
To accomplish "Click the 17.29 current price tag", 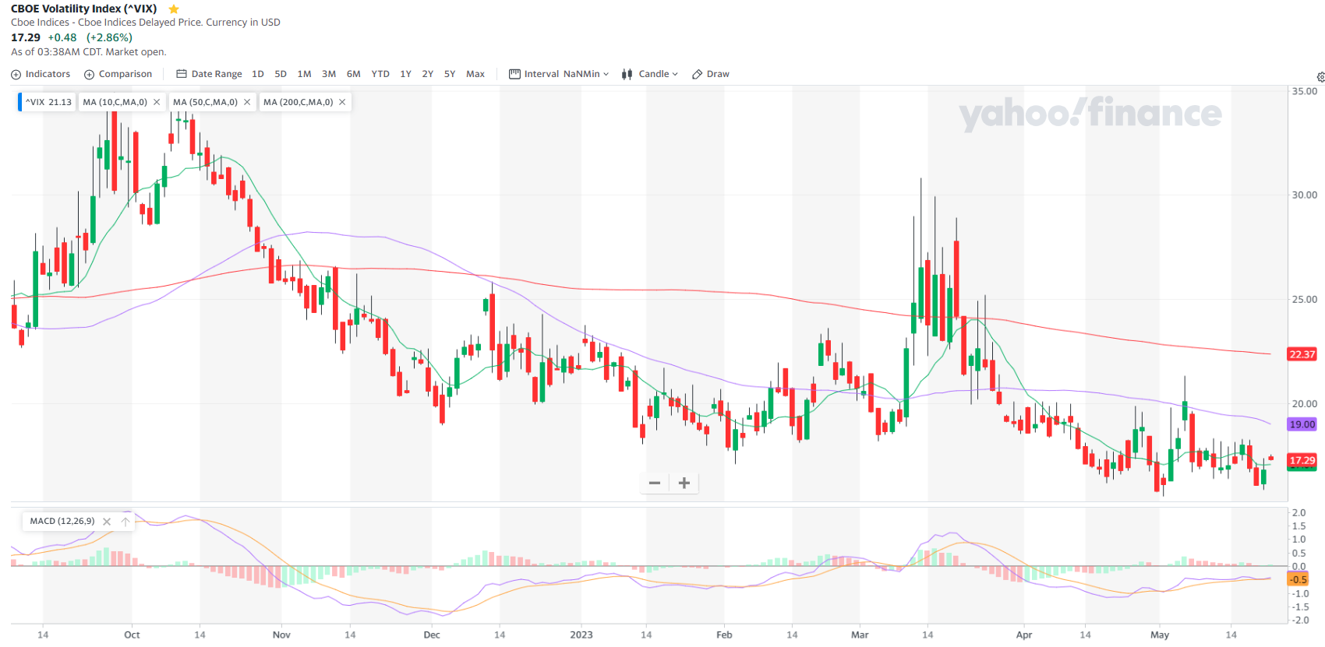I will pos(1302,460).
